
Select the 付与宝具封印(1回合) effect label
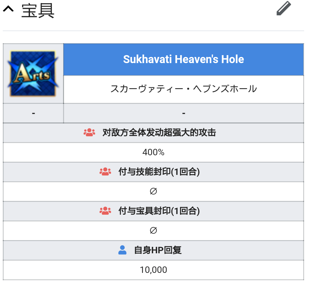tap(159, 211)
